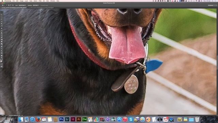Open Skype from the Dock
Image resolution: width=218 pixels, height=123 pixels.
pos(131,119)
